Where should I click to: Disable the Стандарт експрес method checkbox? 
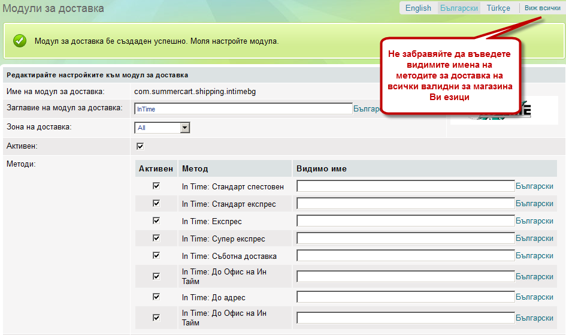[x=156, y=203]
